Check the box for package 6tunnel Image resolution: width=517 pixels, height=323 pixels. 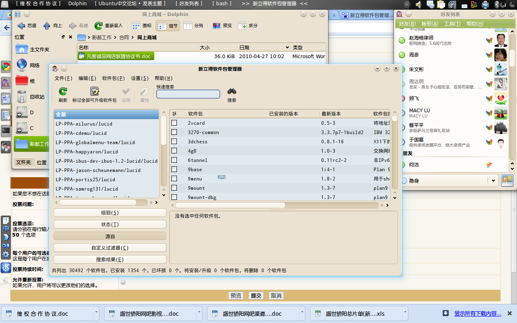[174, 160]
